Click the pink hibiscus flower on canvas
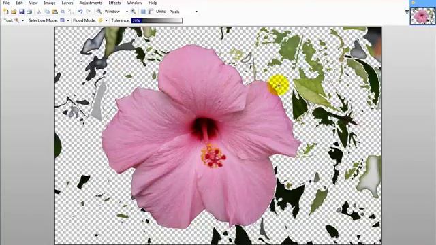Image resolution: width=436 pixels, height=245 pixels. (x=201, y=137)
